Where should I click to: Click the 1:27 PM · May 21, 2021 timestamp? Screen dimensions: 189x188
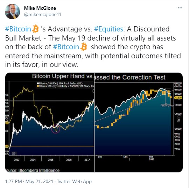29,181
